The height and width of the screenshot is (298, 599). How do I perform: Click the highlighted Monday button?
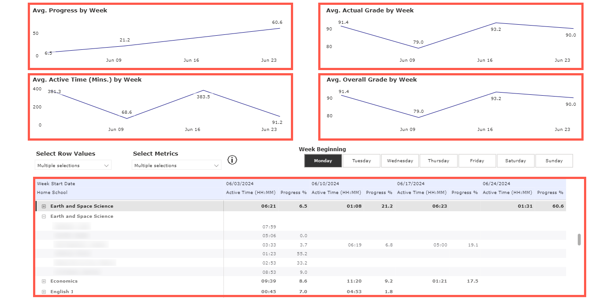point(323,160)
